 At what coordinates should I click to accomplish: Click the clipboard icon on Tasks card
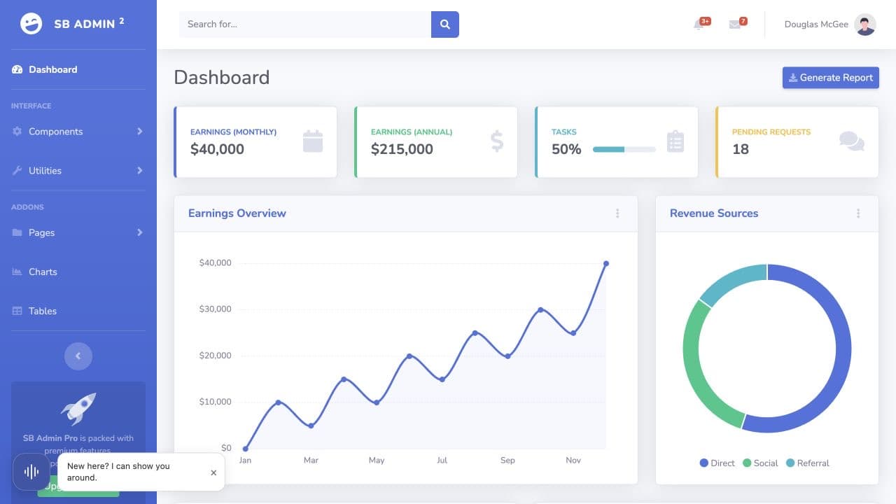tap(675, 141)
